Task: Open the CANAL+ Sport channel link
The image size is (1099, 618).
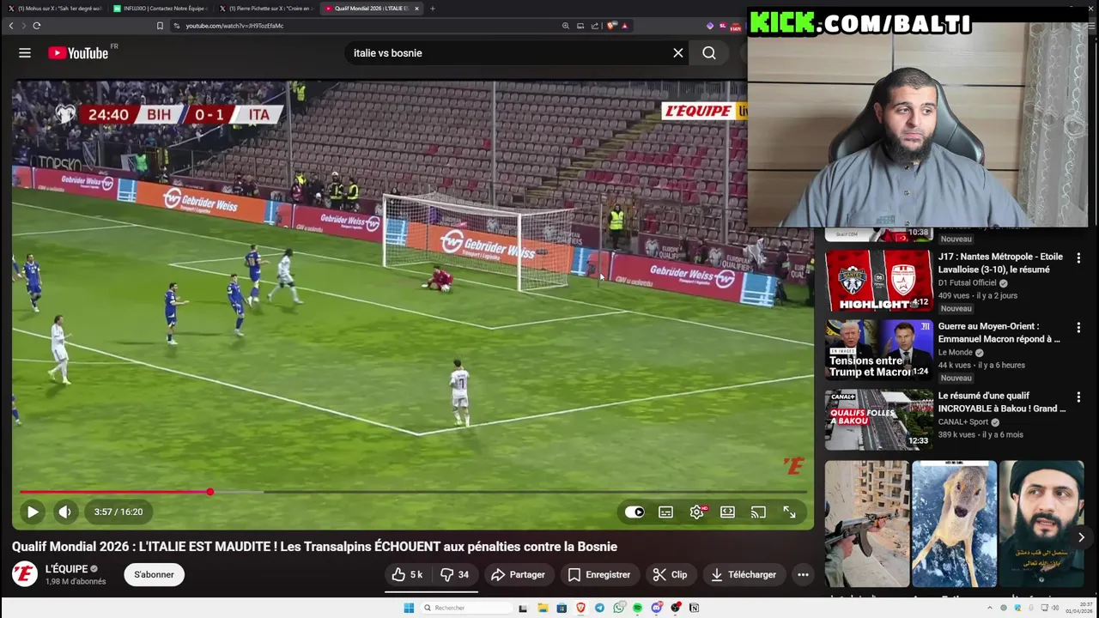Action: click(x=962, y=422)
